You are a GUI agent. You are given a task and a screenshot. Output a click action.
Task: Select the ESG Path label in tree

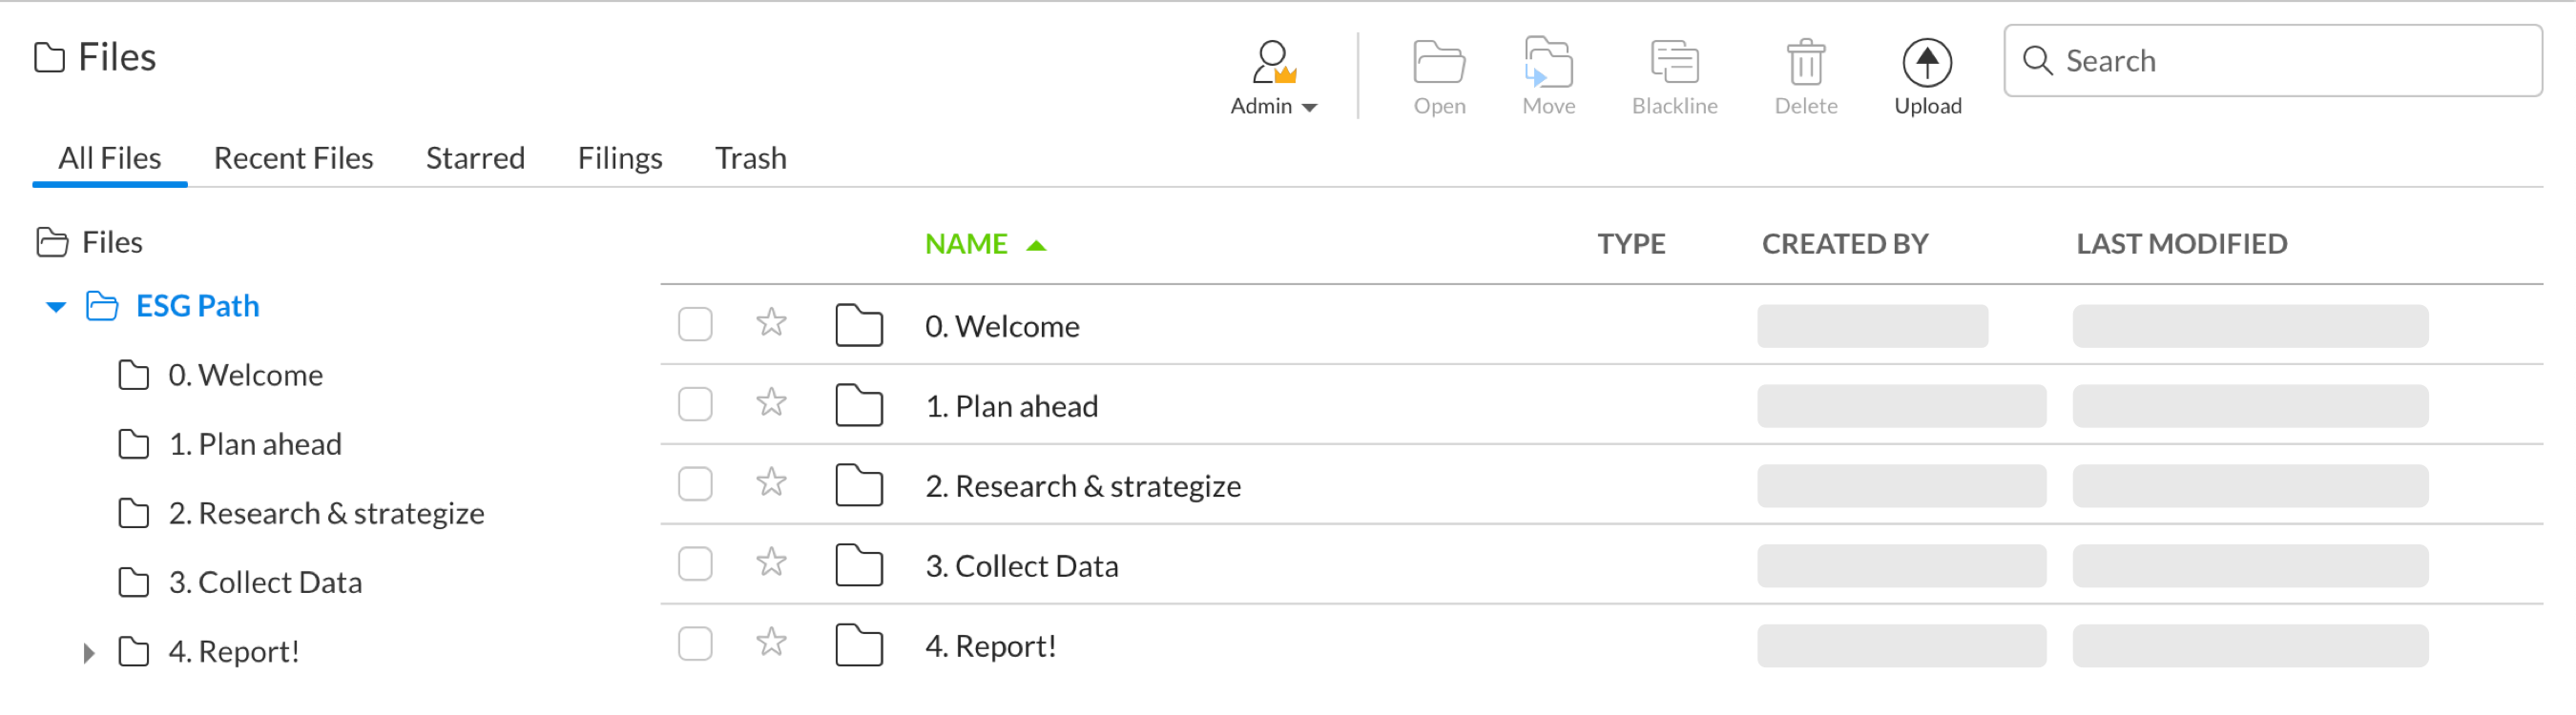(197, 306)
